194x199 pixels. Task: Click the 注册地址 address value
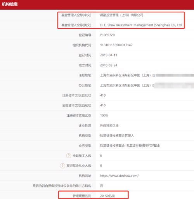[x=147, y=75]
